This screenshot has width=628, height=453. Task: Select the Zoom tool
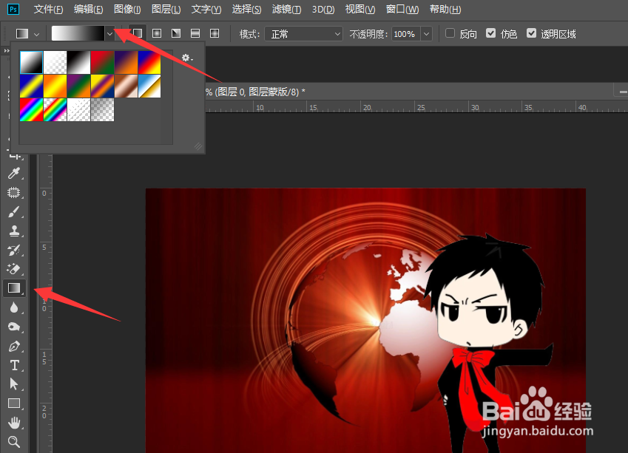click(14, 442)
